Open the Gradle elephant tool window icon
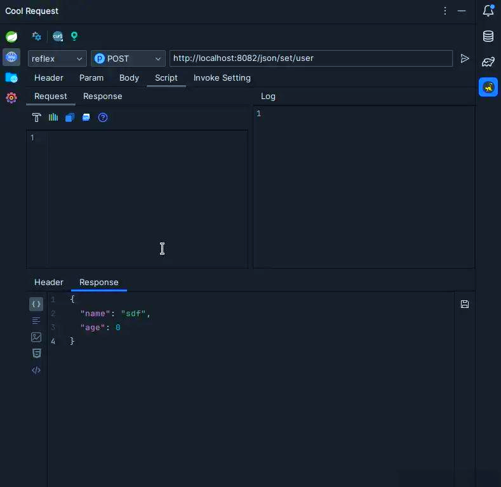501x487 pixels. (488, 62)
